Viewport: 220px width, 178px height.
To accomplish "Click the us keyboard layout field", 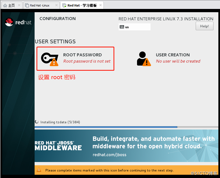I will 134,27.
